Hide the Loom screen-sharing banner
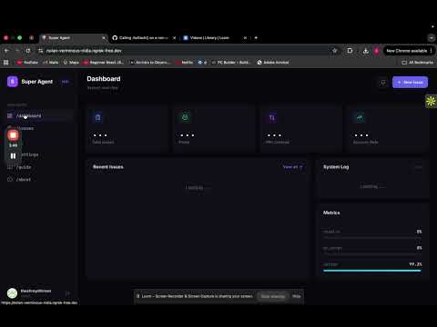This screenshot has height=327, width=437. (x=296, y=296)
